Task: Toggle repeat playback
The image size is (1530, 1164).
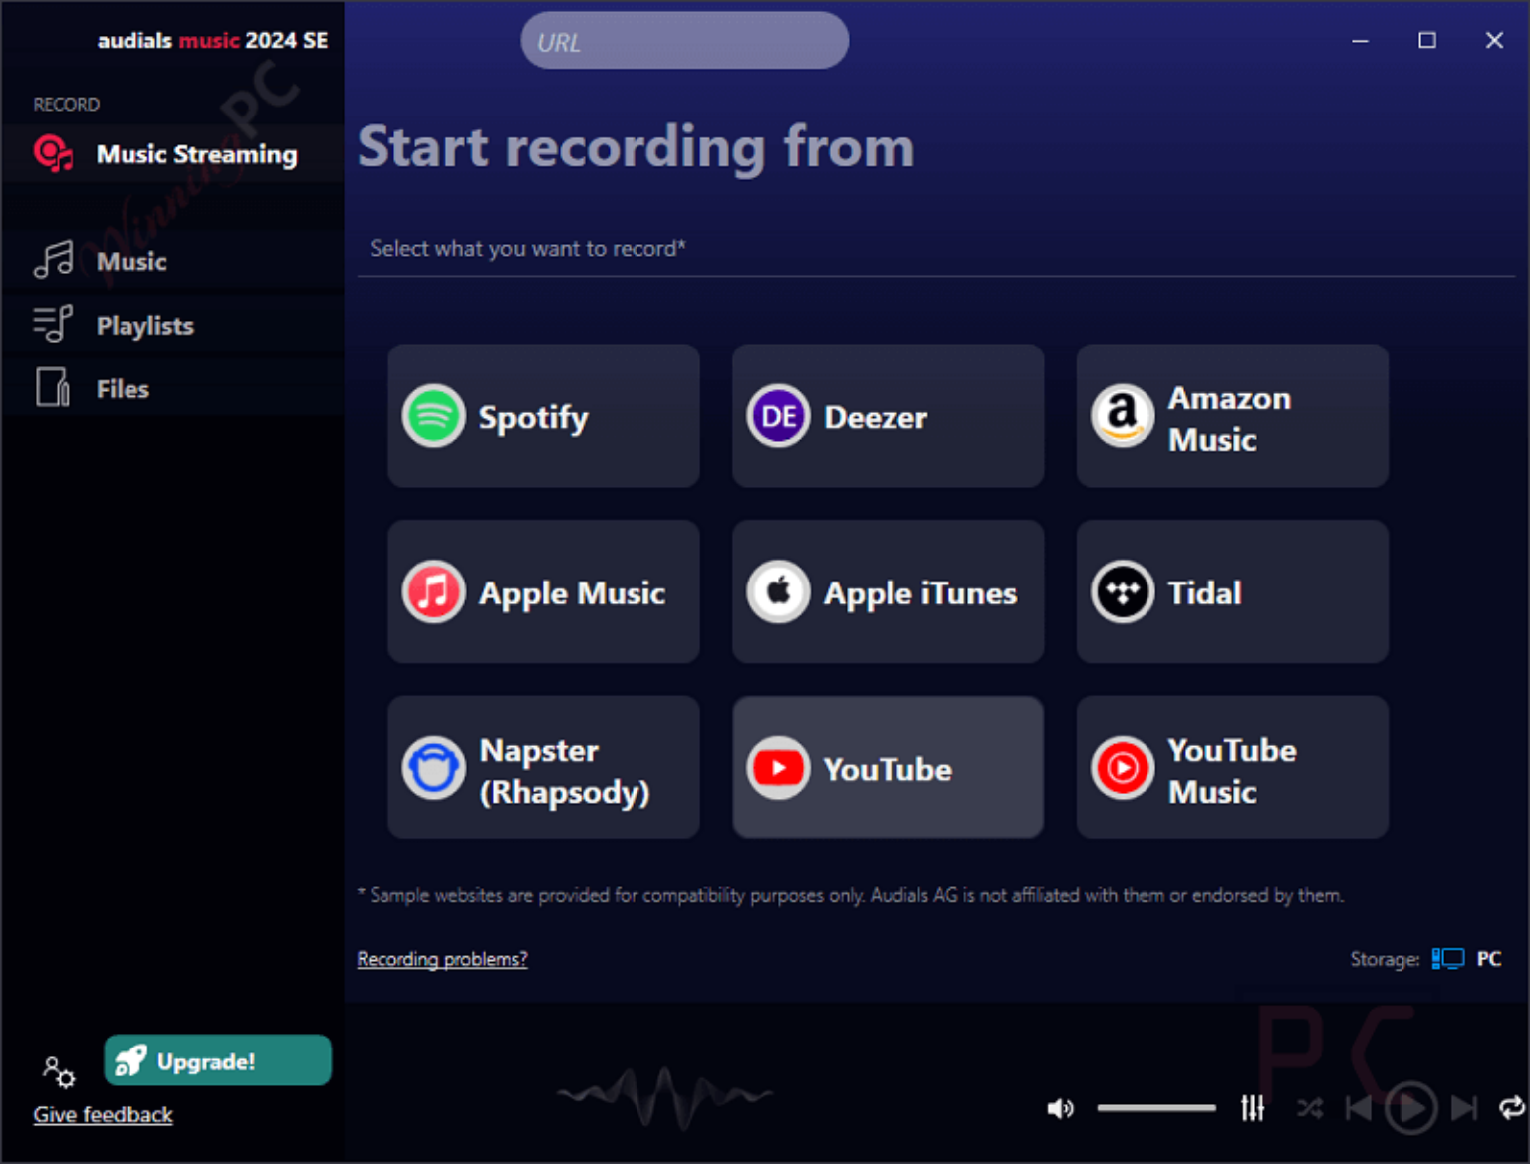Action: pos(1512,1108)
